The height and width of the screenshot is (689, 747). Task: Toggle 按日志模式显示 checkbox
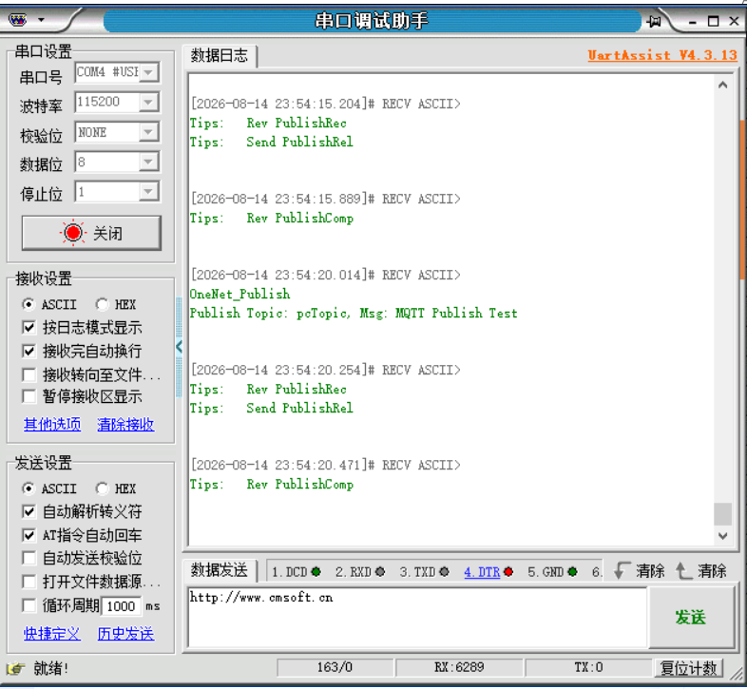(29, 327)
